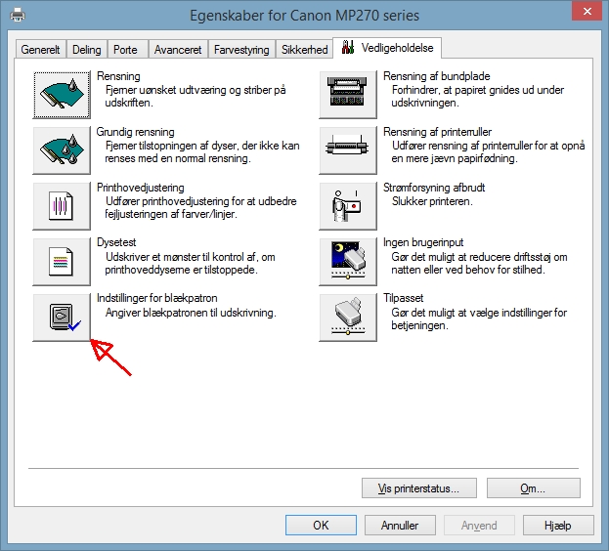Image resolution: width=609 pixels, height=551 pixels.
Task: Open Ingen brugerinput quiet mode settings
Action: pyautogui.click(x=348, y=261)
